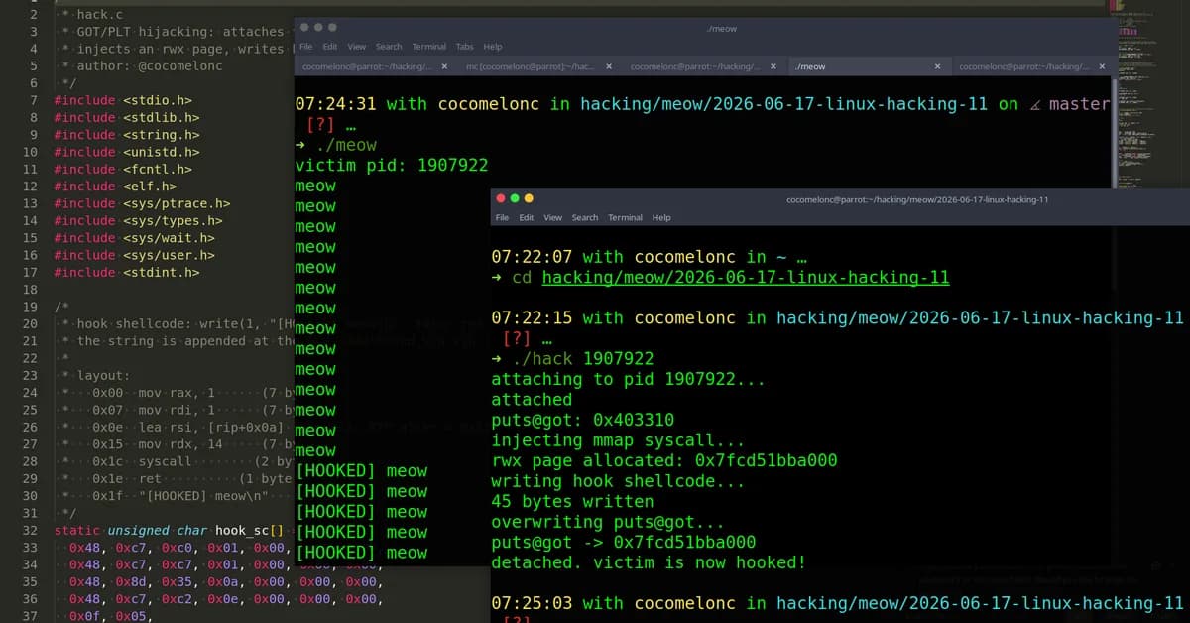Click the '07:22:15' prompt timestamp
This screenshot has width=1190, height=623.
point(533,318)
